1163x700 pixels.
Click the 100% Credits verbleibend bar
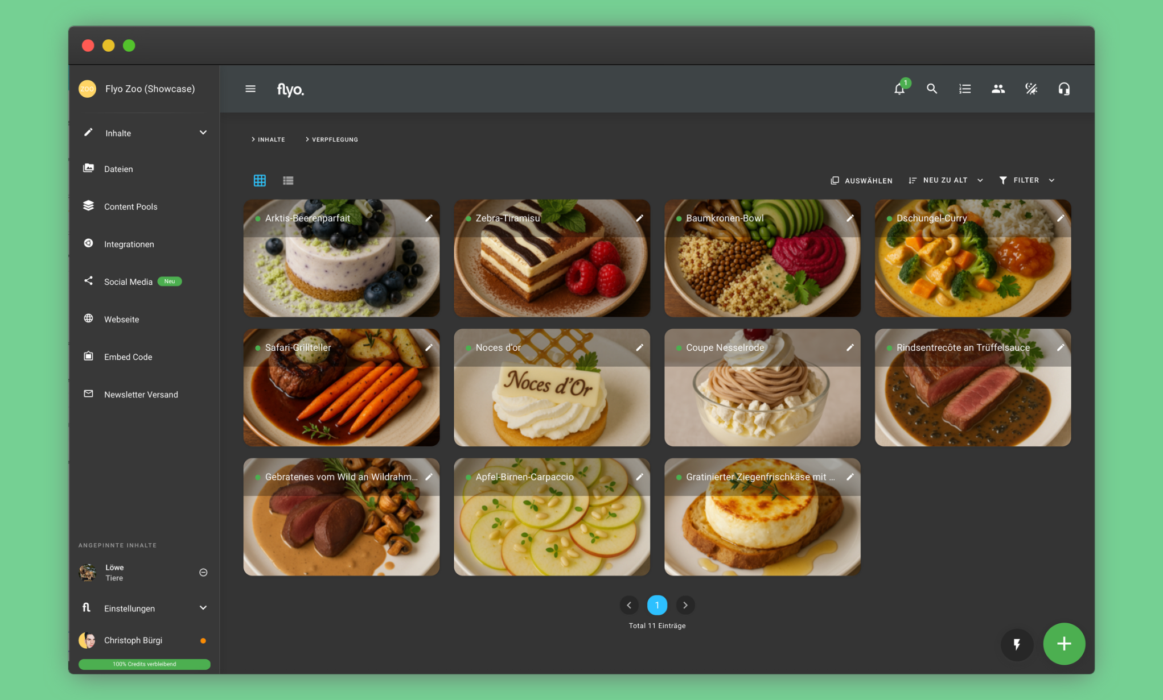point(145,664)
